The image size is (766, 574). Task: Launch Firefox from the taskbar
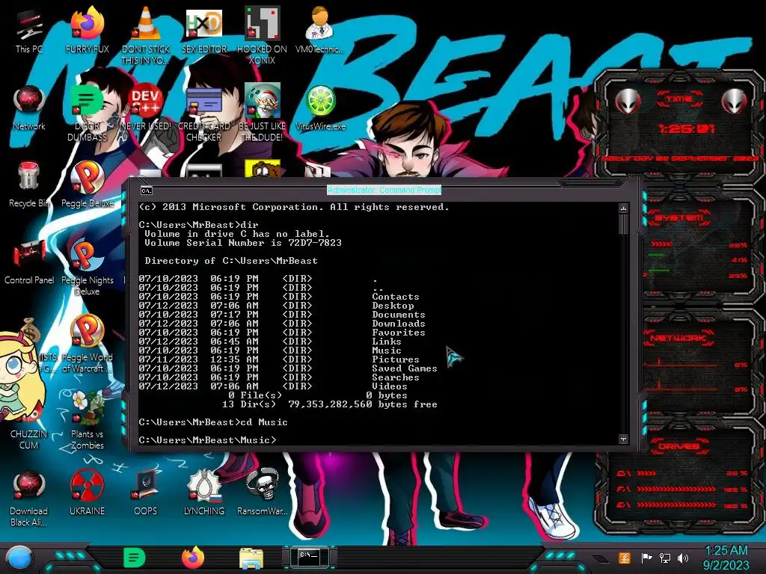point(193,558)
